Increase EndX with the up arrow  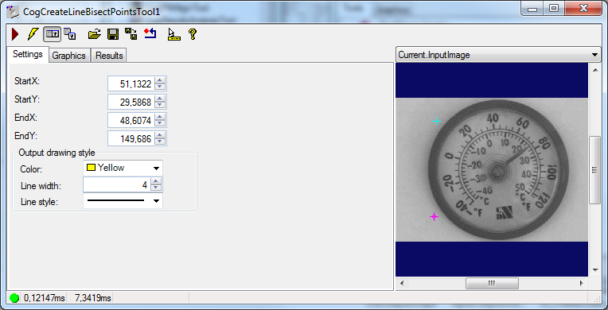pyautogui.click(x=160, y=117)
